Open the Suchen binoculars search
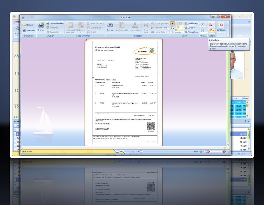 point(110,27)
